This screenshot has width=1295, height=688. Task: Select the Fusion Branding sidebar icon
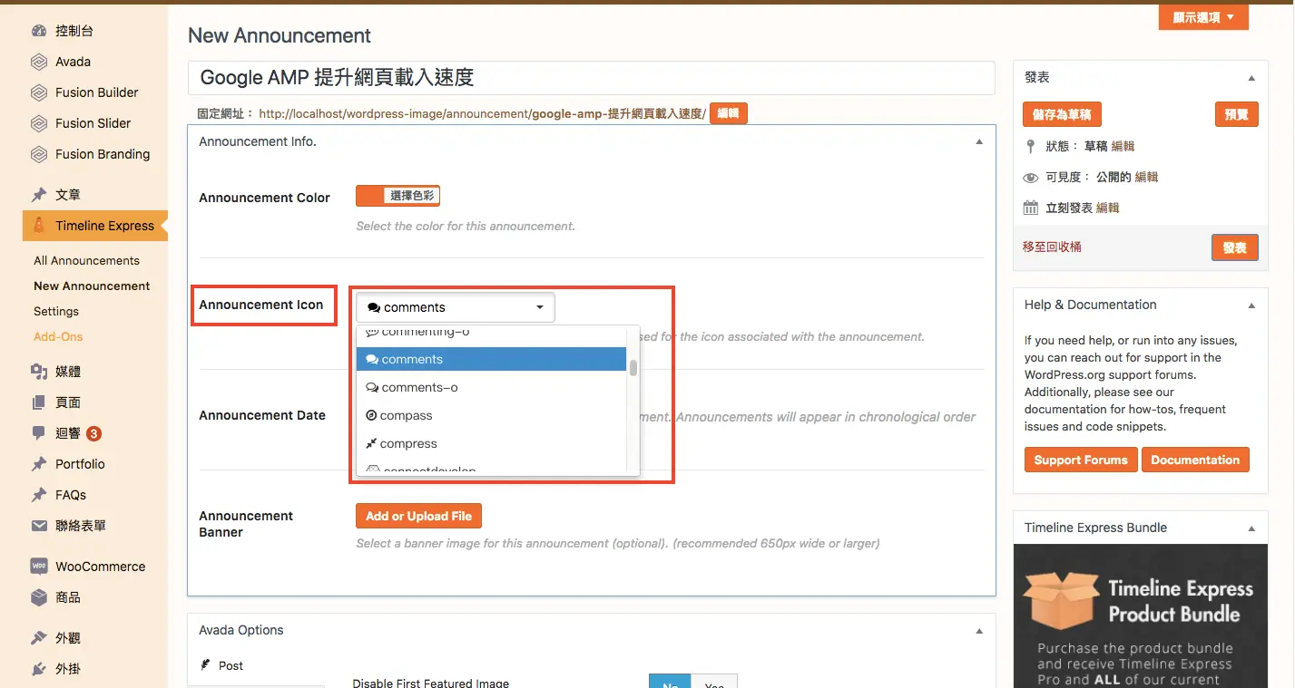tap(39, 154)
